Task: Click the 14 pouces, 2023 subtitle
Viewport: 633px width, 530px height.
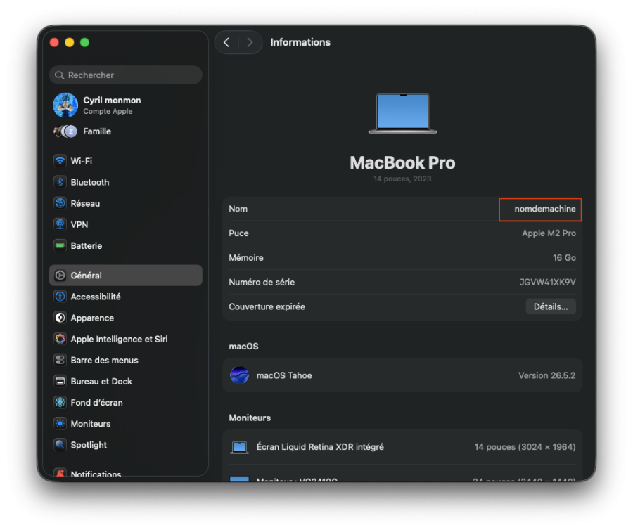Action: click(x=402, y=179)
